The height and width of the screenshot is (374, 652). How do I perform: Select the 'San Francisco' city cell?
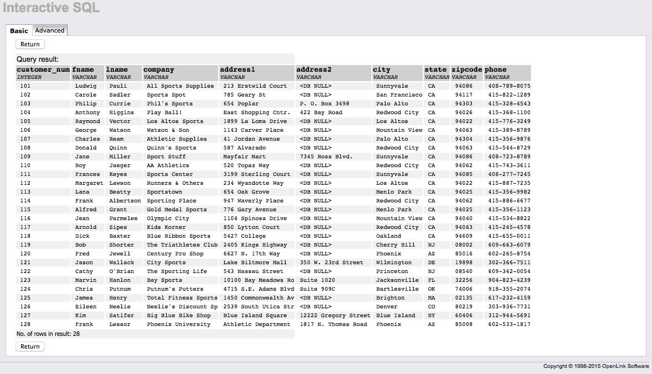tap(399, 95)
